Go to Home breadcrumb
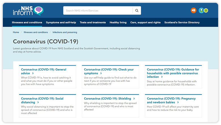 [16, 32]
